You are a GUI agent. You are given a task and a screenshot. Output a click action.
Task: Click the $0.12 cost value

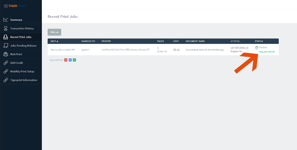[x=176, y=50]
